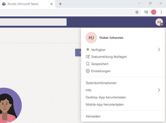Click the Einstellungen gear icon
The height and width of the screenshot is (123, 166).
point(88,71)
